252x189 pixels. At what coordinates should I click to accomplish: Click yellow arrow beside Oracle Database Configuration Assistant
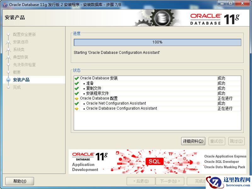pos(77,109)
